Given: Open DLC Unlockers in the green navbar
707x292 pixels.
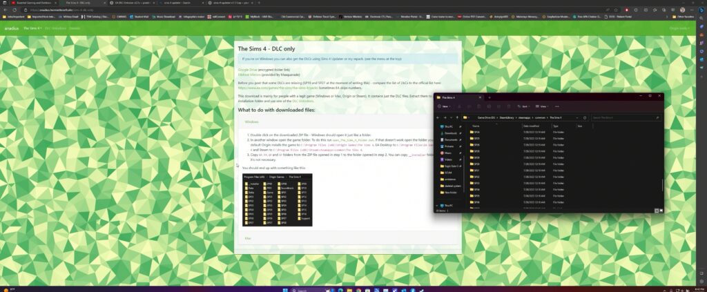Looking at the screenshot, I should point(55,28).
